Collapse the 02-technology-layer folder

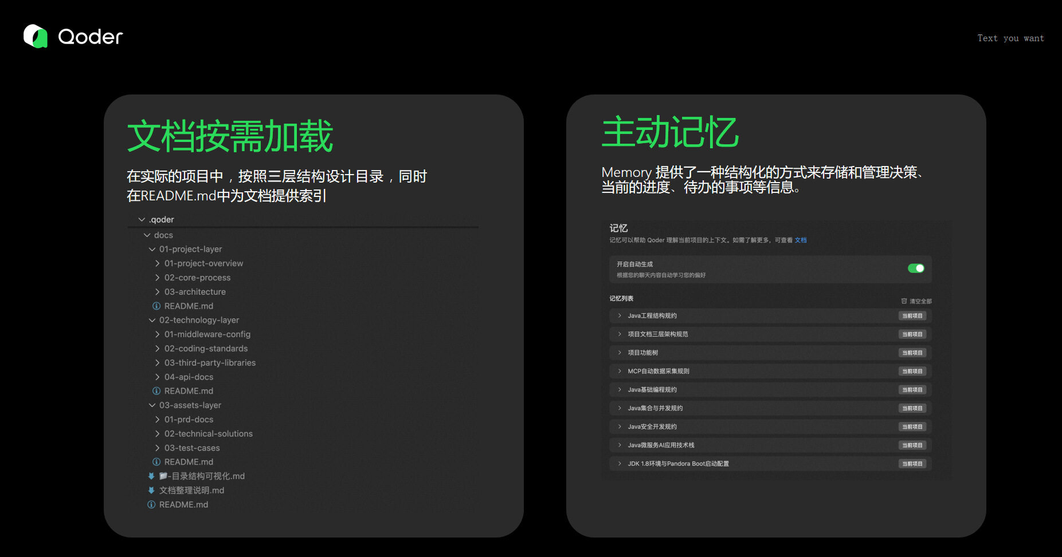[x=152, y=320]
